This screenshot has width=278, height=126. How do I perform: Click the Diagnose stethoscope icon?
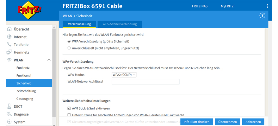point(9,114)
